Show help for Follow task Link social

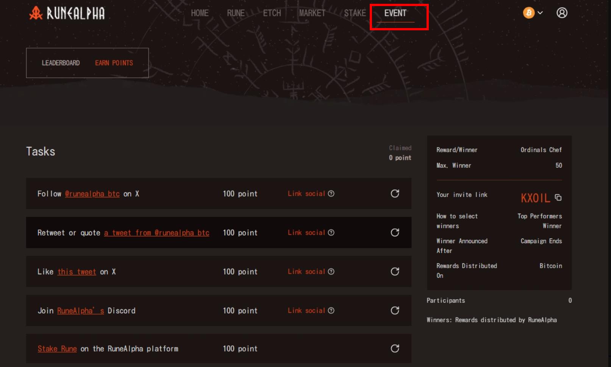coord(331,194)
